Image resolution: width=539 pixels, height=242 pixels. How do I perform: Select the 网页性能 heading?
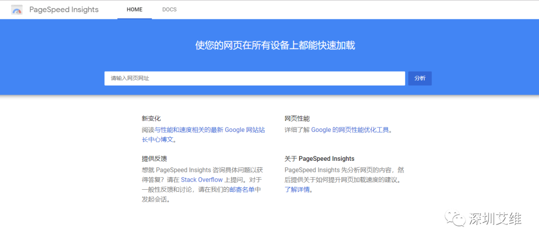tap(297, 119)
